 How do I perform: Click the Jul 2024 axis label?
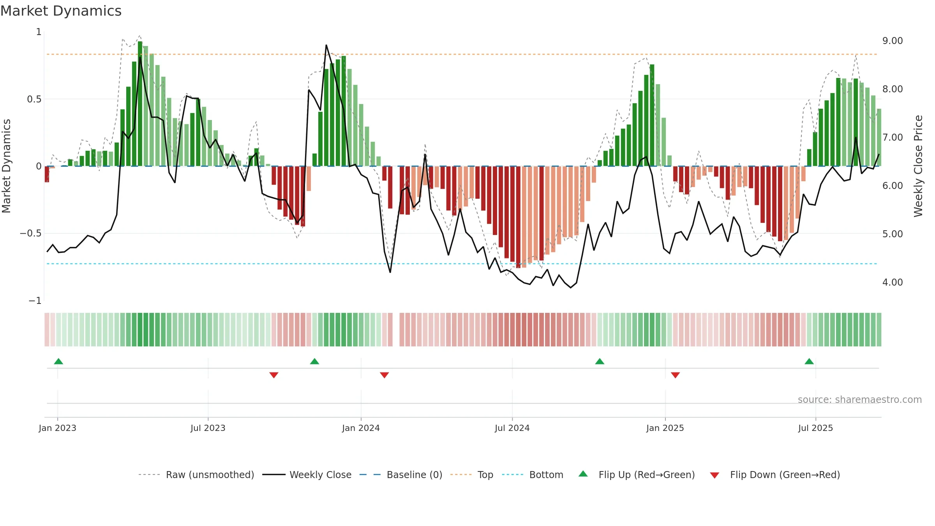coord(512,428)
